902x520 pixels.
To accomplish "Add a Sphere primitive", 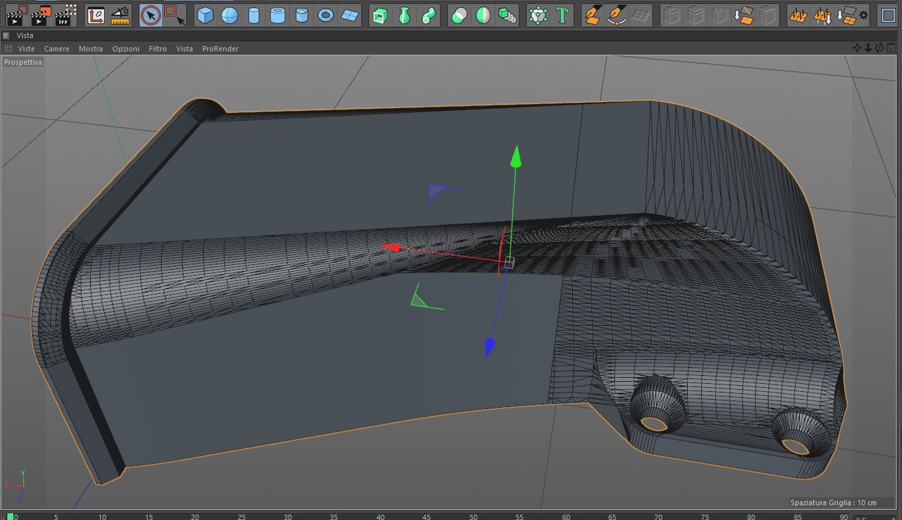I will coord(230,15).
